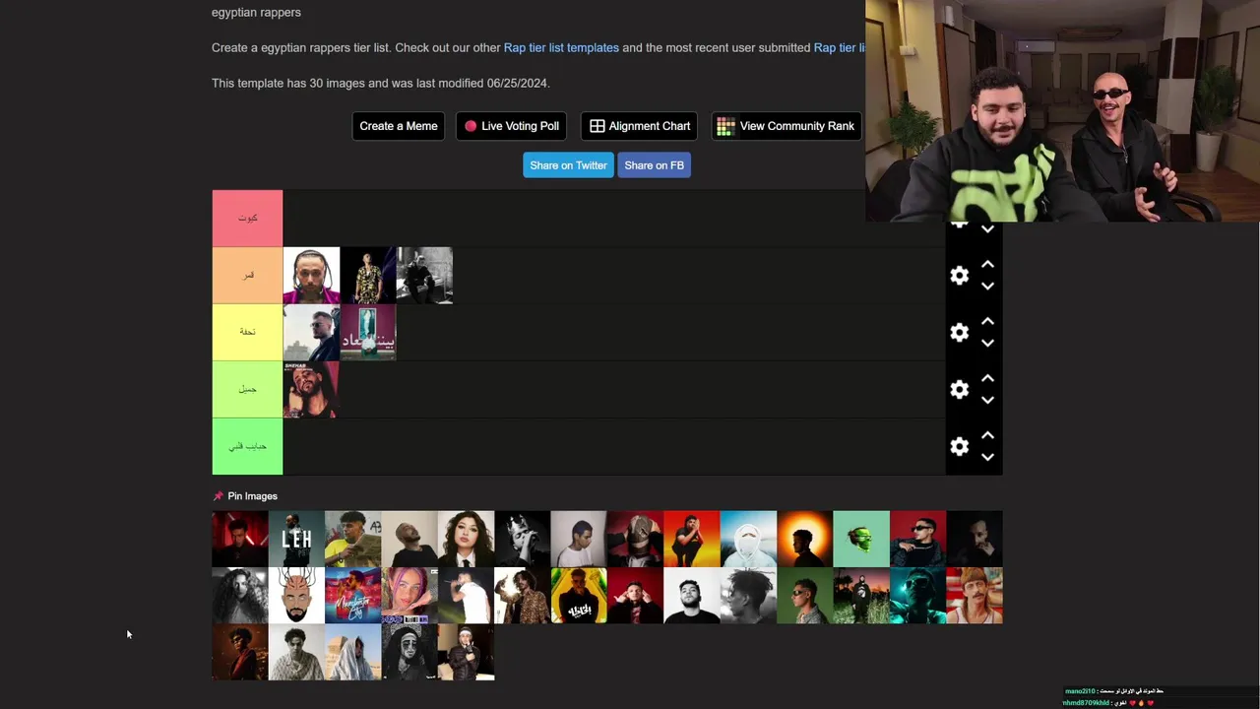Open settings gear for the bottom green tier
The image size is (1260, 709).
(960, 447)
